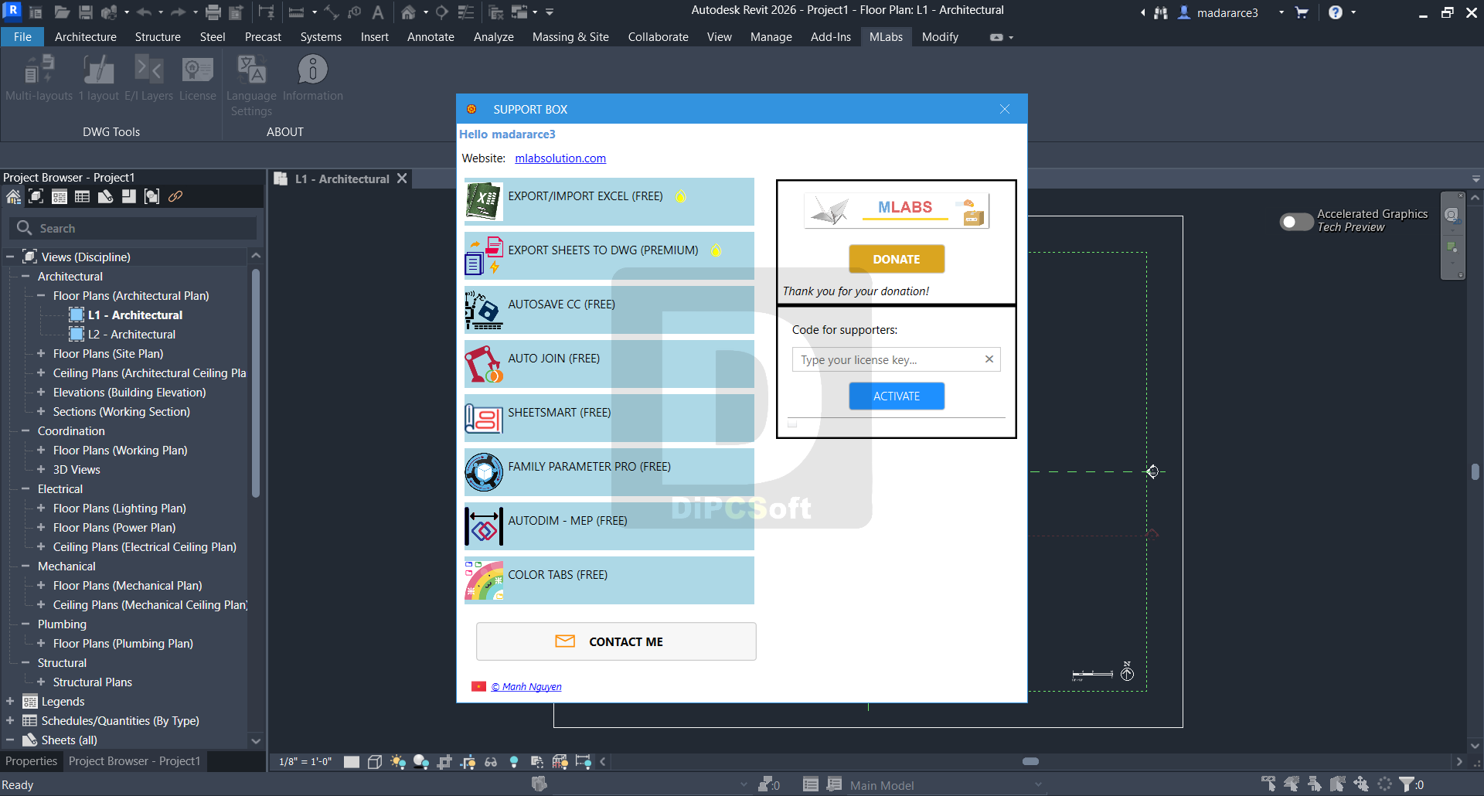
Task: Click the Autodesk App Store cart icon
Action: pos(1302,12)
